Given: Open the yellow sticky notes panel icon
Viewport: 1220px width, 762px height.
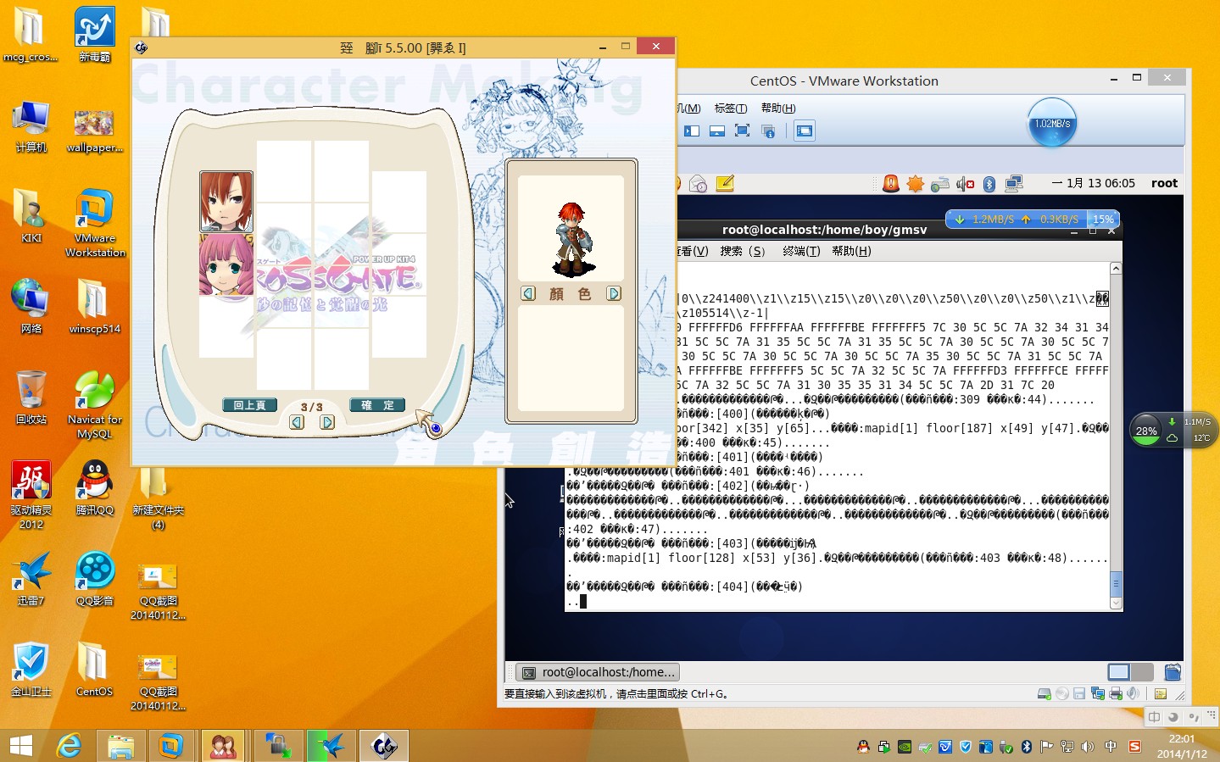Looking at the screenshot, I should click(x=725, y=184).
